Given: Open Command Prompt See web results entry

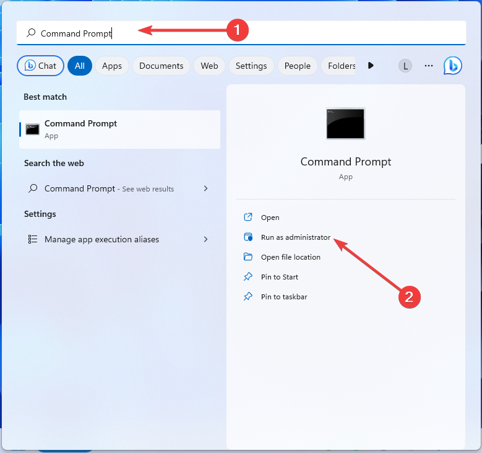Looking at the screenshot, I should coord(119,188).
